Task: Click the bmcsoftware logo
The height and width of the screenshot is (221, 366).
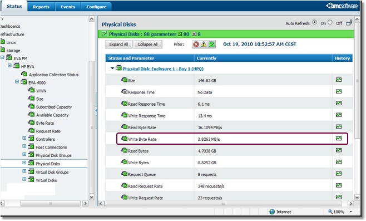Action: pos(342,6)
